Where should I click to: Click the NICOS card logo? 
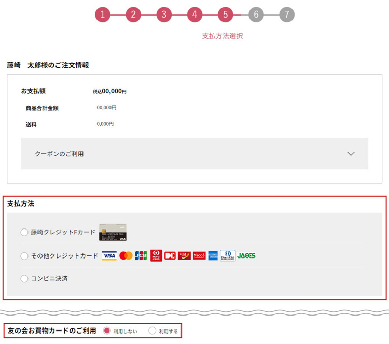click(199, 256)
